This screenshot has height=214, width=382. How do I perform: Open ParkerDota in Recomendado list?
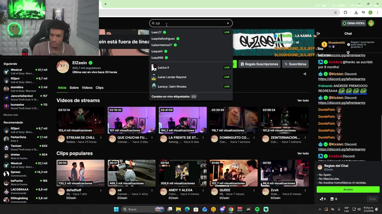point(25,139)
